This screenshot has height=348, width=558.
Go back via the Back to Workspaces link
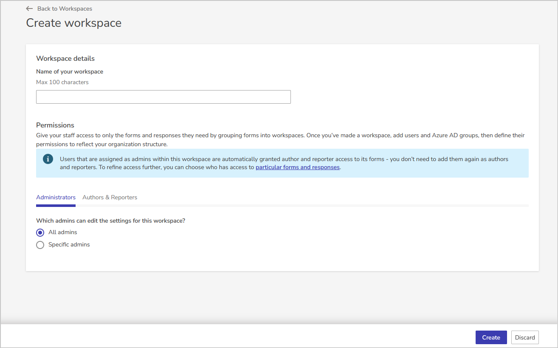click(x=65, y=8)
